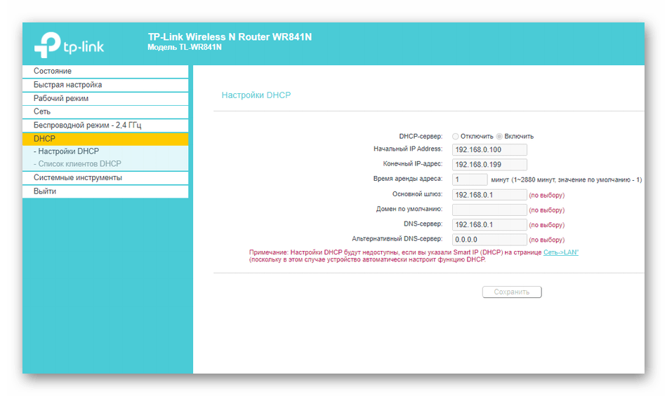Screen dimensions: 667x396
Task: Click the Начальный IP Address field
Action: coord(489,149)
